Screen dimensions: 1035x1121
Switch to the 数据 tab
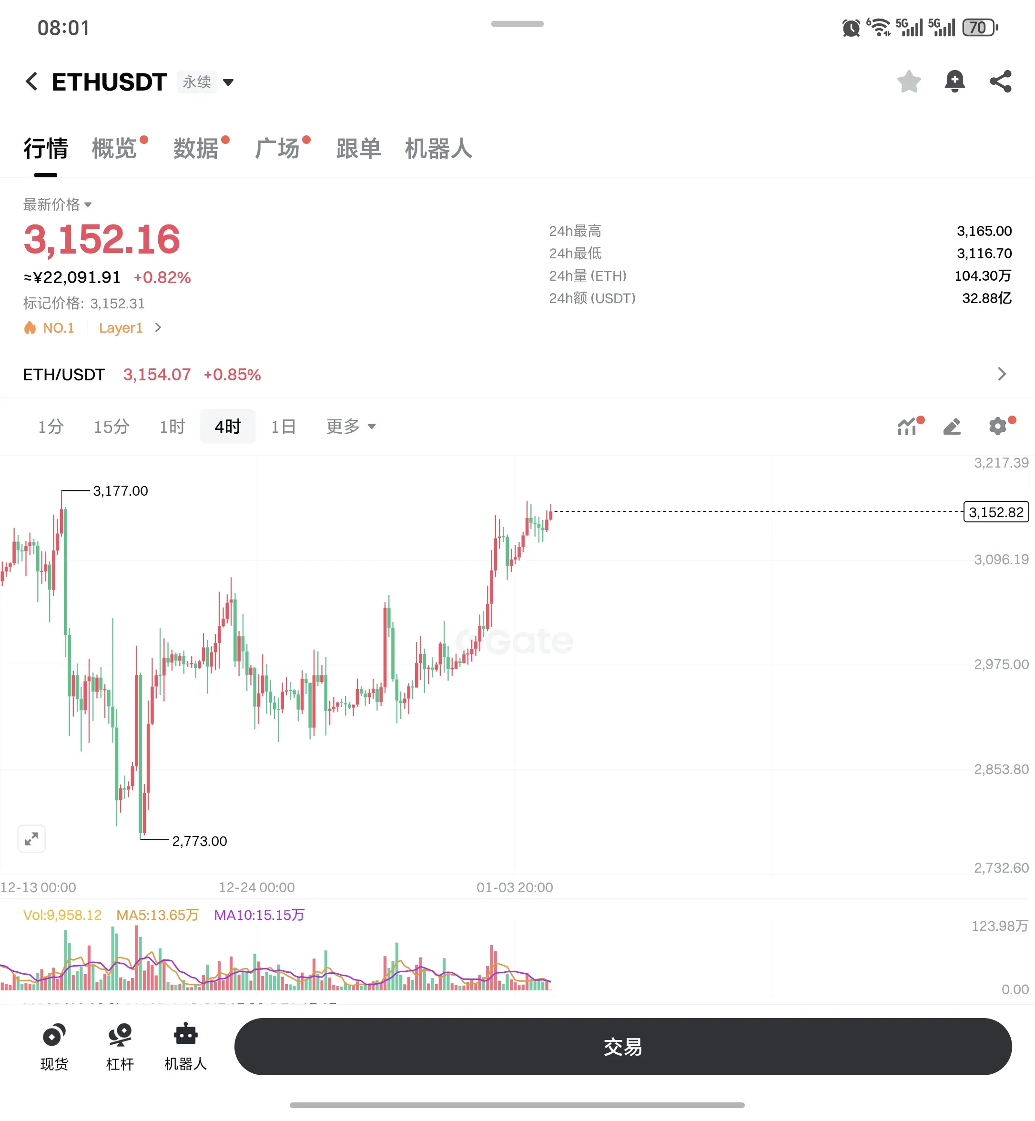(195, 149)
